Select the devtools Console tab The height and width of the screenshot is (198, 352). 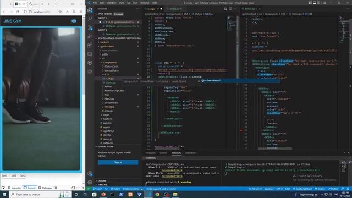[x=30, y=188]
